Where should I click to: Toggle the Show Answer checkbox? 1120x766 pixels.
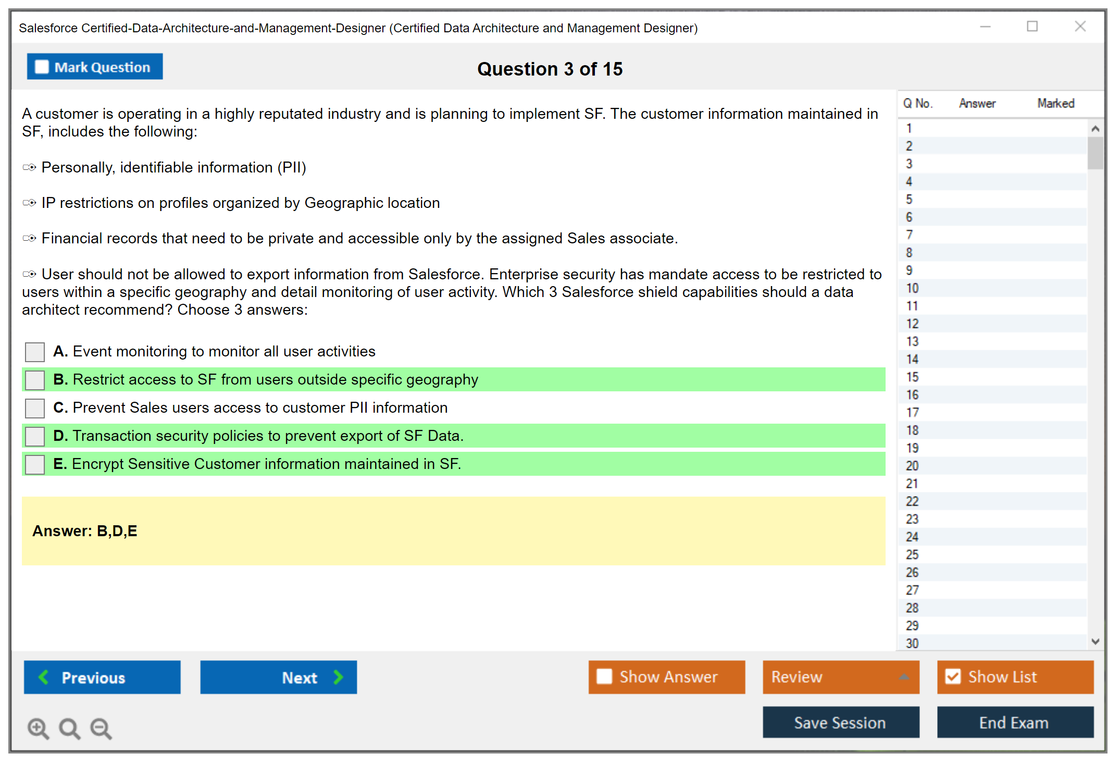click(604, 676)
